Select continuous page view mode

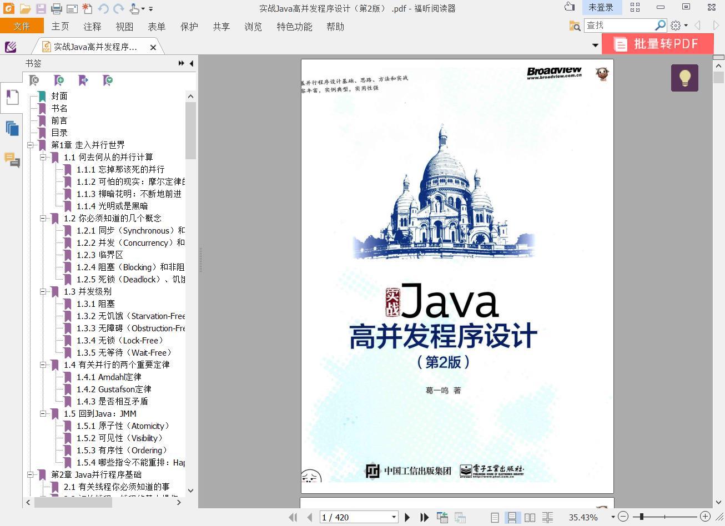coord(512,517)
